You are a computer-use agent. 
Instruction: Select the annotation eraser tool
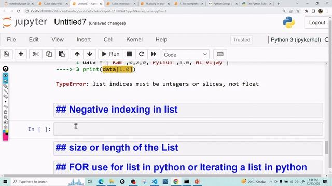pos(6,97)
